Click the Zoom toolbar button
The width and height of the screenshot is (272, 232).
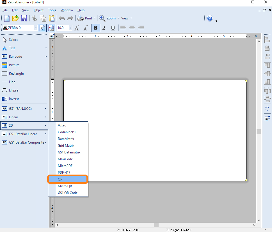click(x=108, y=18)
